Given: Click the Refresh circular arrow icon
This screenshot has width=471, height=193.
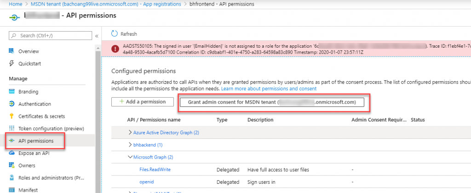Looking at the screenshot, I should (115, 33).
